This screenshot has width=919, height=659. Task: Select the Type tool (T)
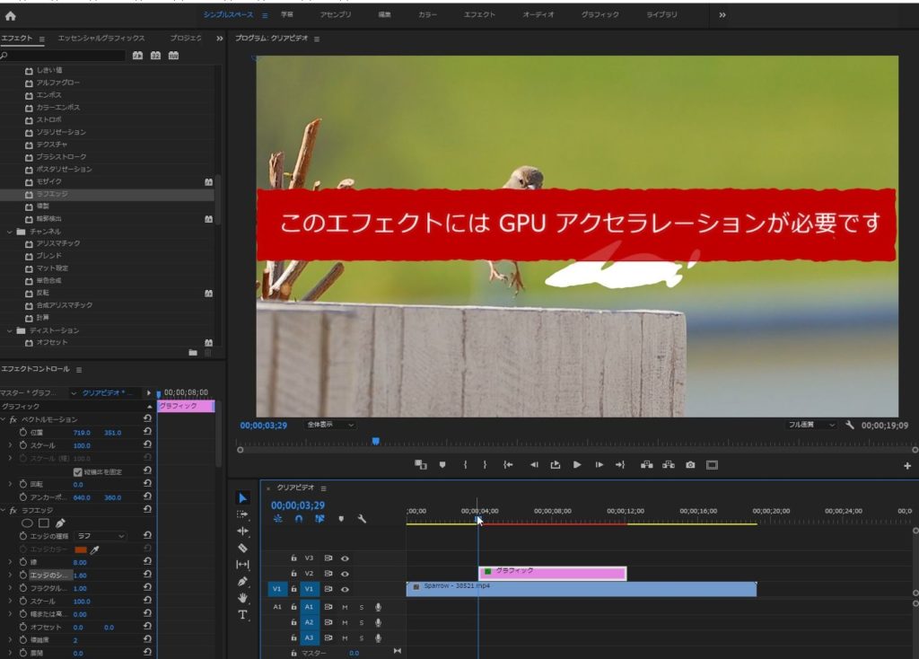[242, 615]
